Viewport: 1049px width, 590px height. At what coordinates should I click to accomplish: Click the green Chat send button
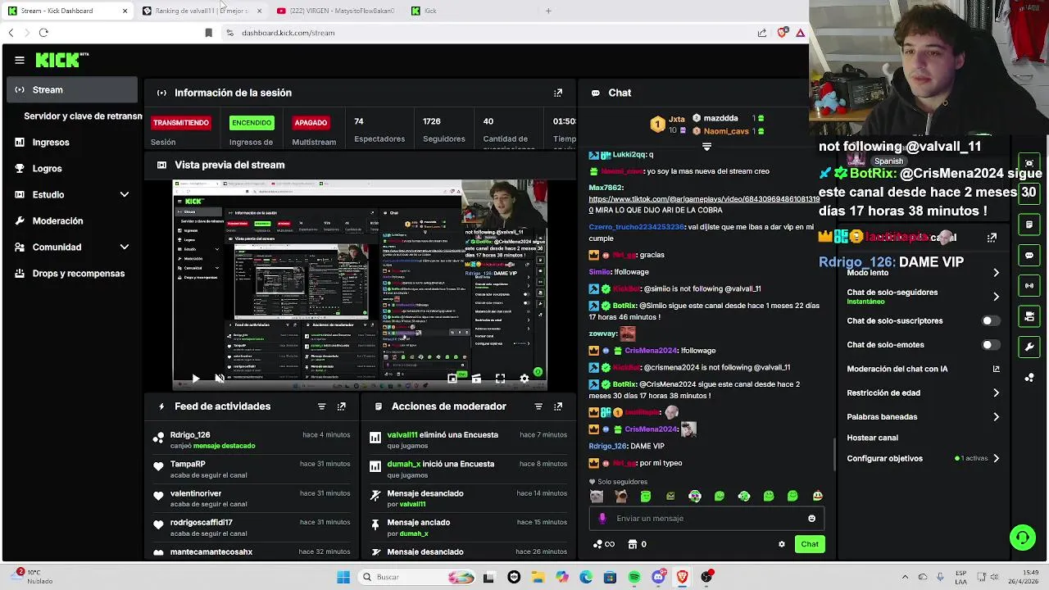pyautogui.click(x=810, y=544)
